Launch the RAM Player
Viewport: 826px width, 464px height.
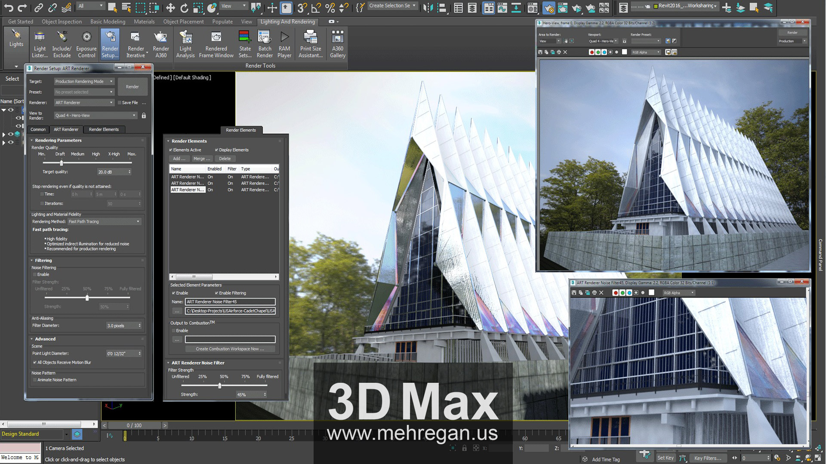(x=284, y=44)
